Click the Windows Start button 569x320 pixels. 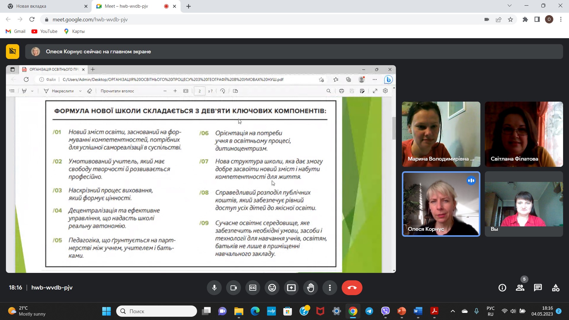click(x=106, y=311)
